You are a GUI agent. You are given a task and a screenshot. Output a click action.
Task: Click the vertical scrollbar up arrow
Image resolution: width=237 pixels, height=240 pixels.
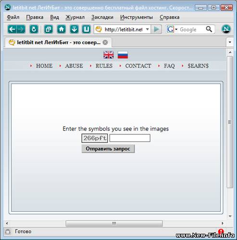click(x=230, y=52)
